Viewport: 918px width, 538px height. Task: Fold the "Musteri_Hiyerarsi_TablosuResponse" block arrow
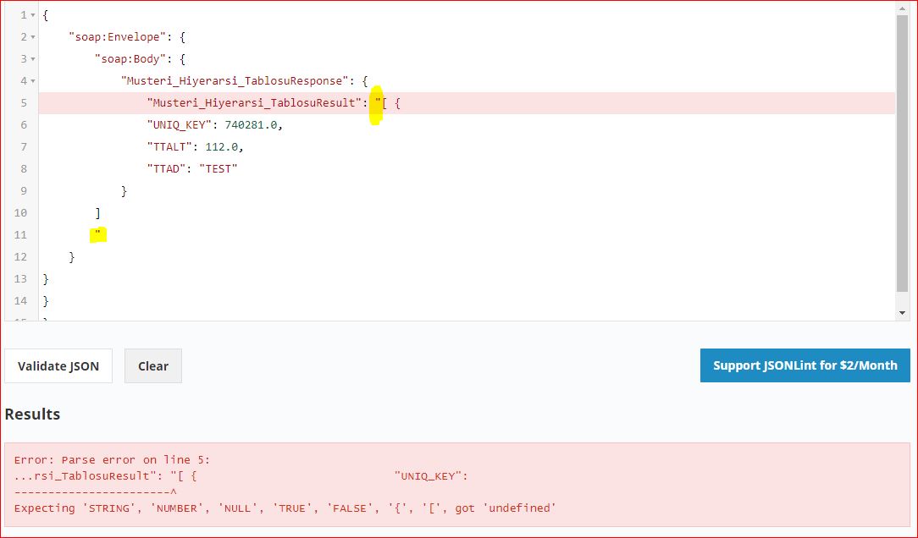33,81
